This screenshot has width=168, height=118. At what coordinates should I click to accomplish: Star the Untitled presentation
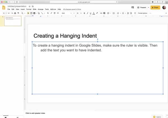[x=30, y=6]
